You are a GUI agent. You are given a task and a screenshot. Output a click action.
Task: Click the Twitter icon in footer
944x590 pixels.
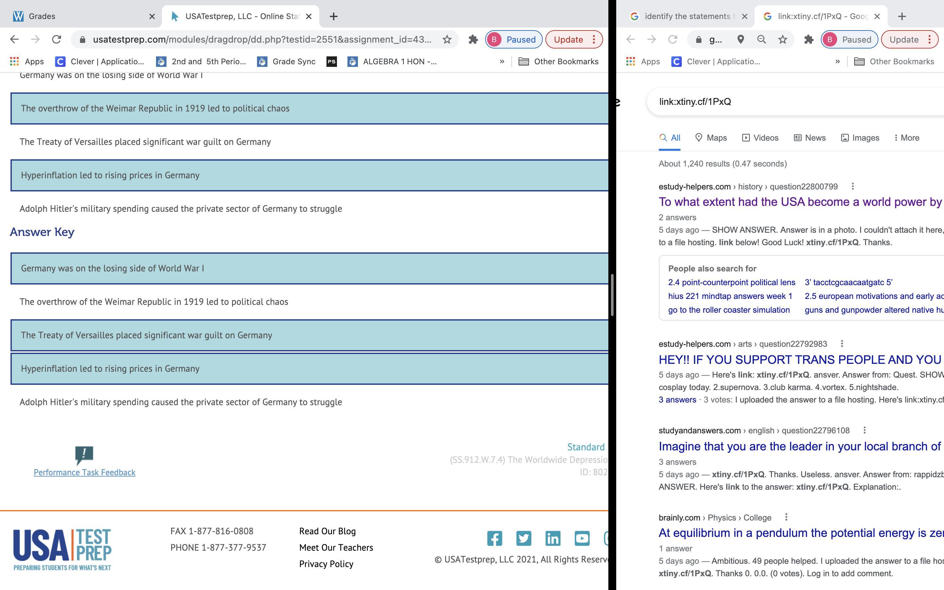coord(523,539)
